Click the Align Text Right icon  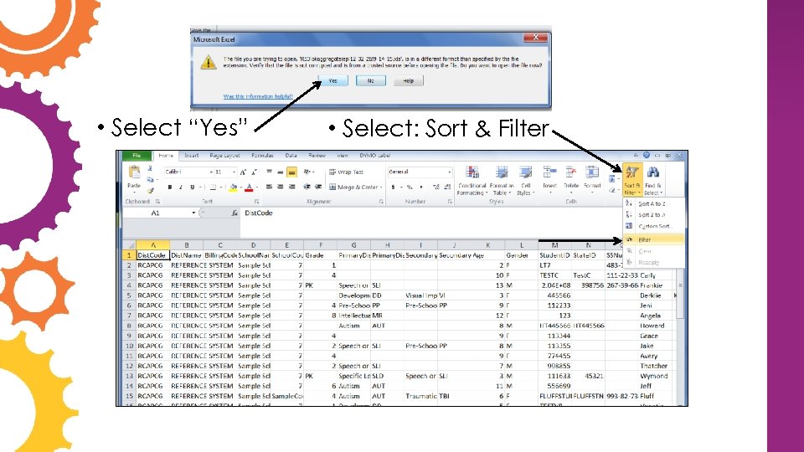tap(291, 187)
